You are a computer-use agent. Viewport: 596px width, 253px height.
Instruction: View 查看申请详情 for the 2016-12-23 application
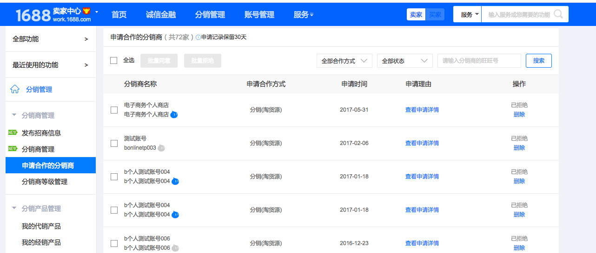pos(422,243)
